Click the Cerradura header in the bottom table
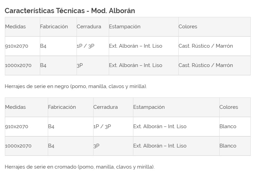 pyautogui.click(x=105, y=107)
